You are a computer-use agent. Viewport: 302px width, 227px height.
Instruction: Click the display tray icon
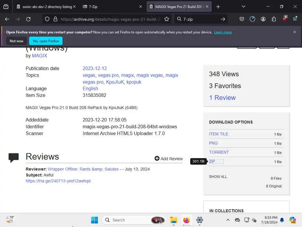point(247,220)
